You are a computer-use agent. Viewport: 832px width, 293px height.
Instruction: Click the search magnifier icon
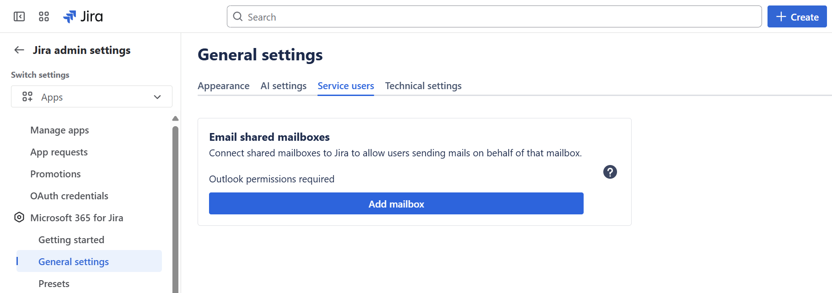[238, 17]
